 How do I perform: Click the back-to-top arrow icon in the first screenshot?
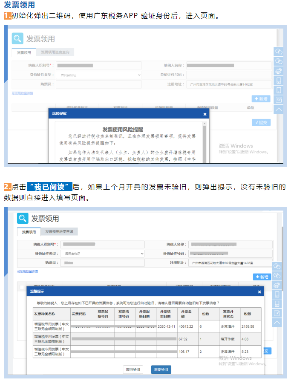coord(279,109)
